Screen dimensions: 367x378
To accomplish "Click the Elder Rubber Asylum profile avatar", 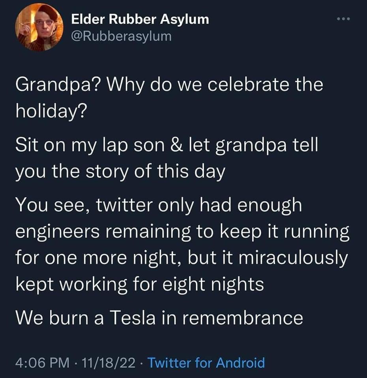I will coord(39,27).
